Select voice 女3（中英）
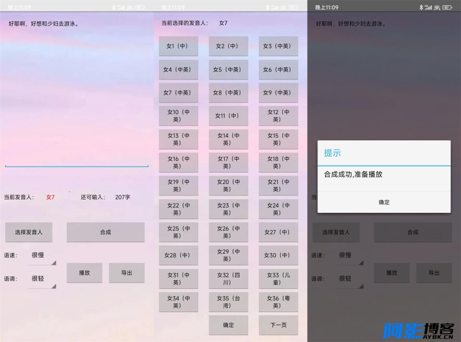This screenshot has width=461, height=342. pos(278,46)
